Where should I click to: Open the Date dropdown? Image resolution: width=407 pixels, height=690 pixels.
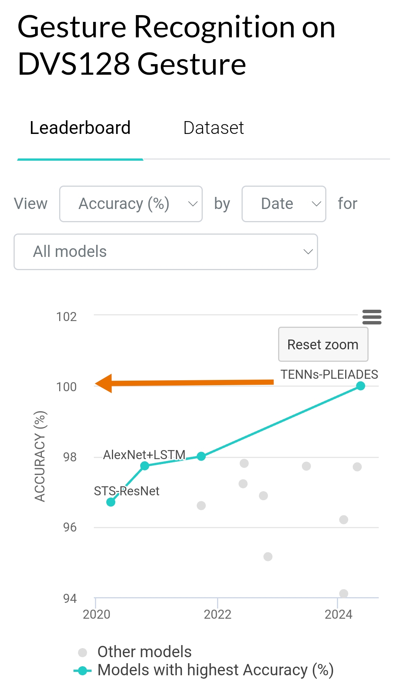pyautogui.click(x=284, y=204)
